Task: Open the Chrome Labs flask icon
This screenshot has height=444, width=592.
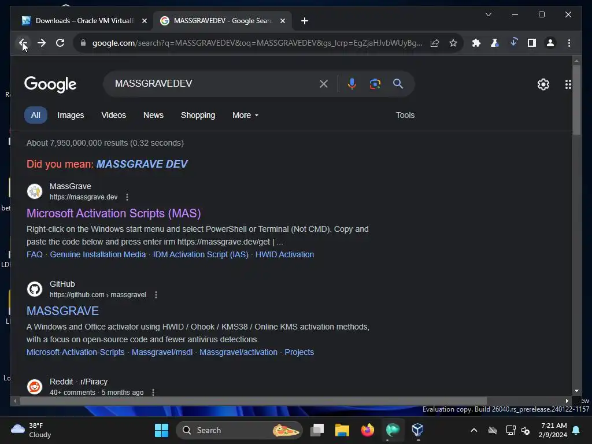Action: pos(494,43)
